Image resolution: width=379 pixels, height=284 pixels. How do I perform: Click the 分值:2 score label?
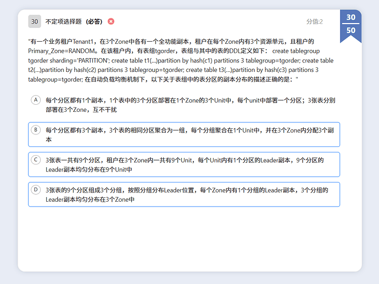click(x=314, y=21)
